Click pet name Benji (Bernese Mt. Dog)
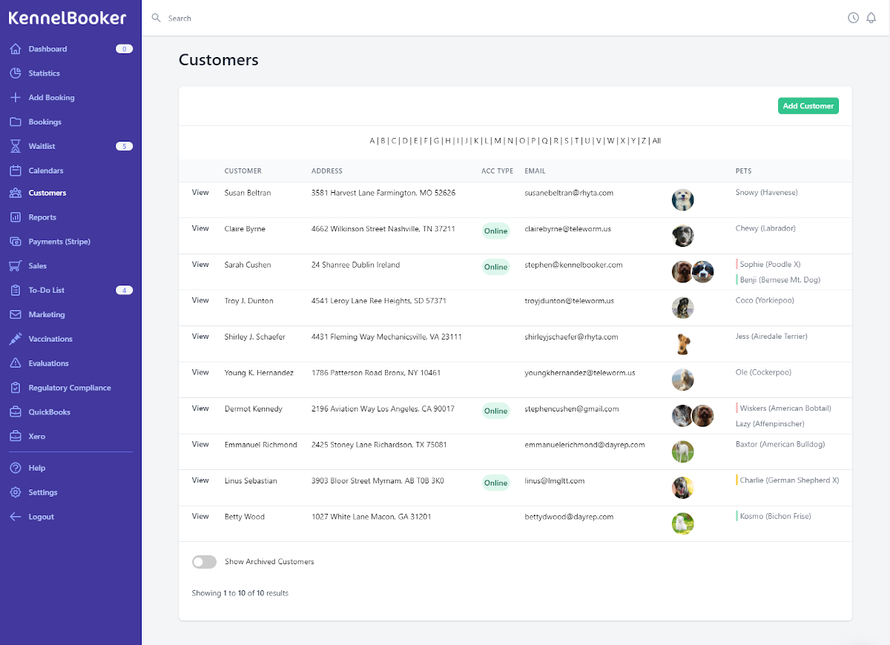Viewport: 890px width, 645px height. 780,280
